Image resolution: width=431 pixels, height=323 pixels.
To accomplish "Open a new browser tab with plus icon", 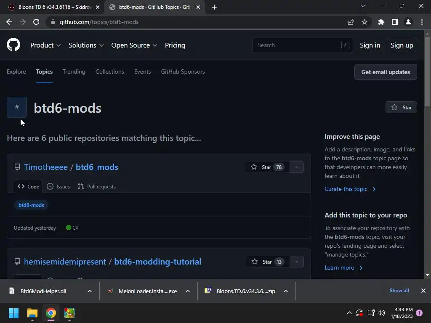I will (x=214, y=7).
